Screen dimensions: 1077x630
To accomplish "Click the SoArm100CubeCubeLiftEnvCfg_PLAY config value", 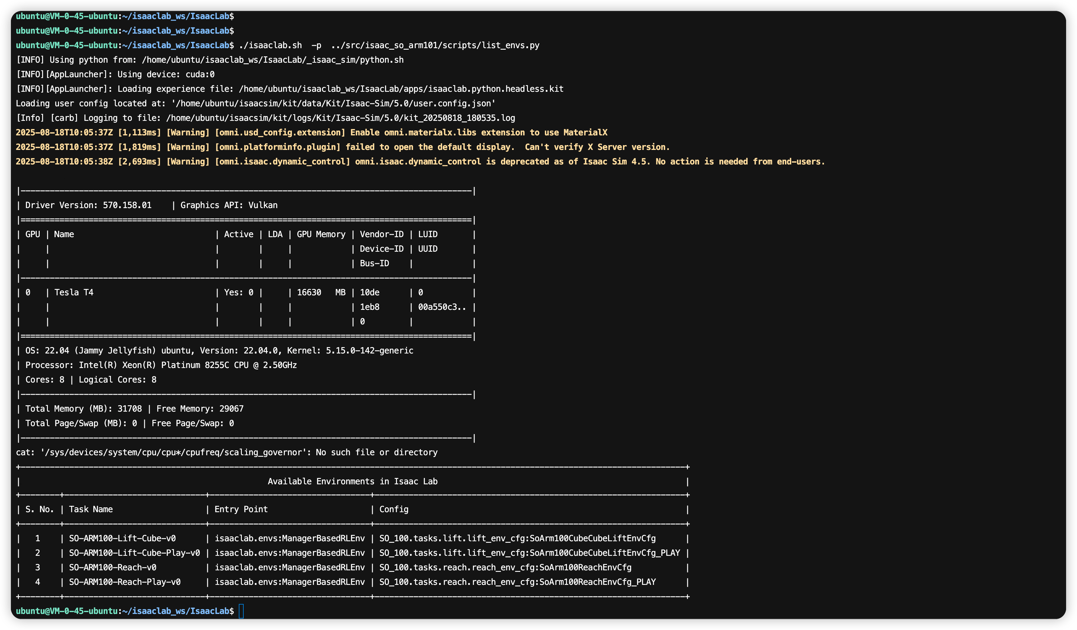I will coord(529,553).
